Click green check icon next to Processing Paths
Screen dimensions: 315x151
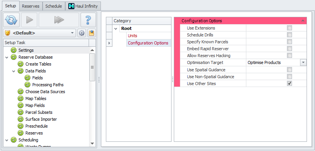pyautogui.click(x=27, y=85)
